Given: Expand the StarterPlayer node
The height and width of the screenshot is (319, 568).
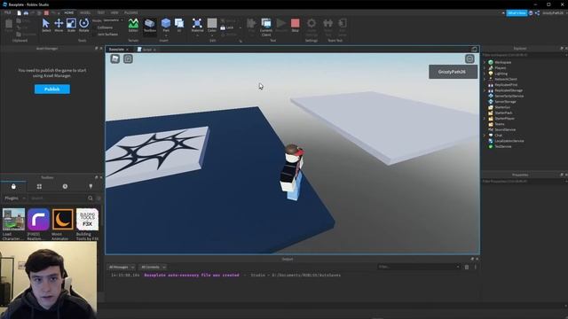Looking at the screenshot, I should coord(485,118).
